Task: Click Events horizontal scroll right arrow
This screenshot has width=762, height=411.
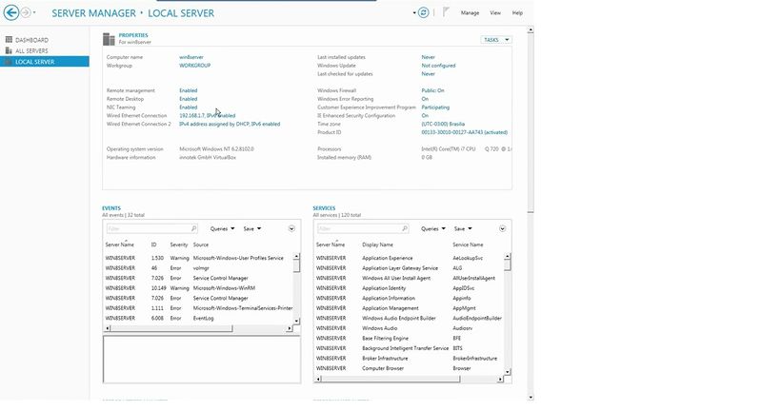Action: tap(290, 328)
